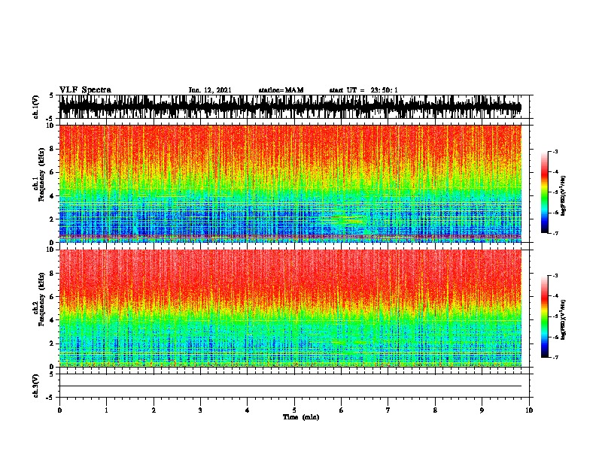Viewport: 596px width, 460px height.
Task: Click the "8" kHz tick on ch.1 spectrogram
Action: coord(53,149)
